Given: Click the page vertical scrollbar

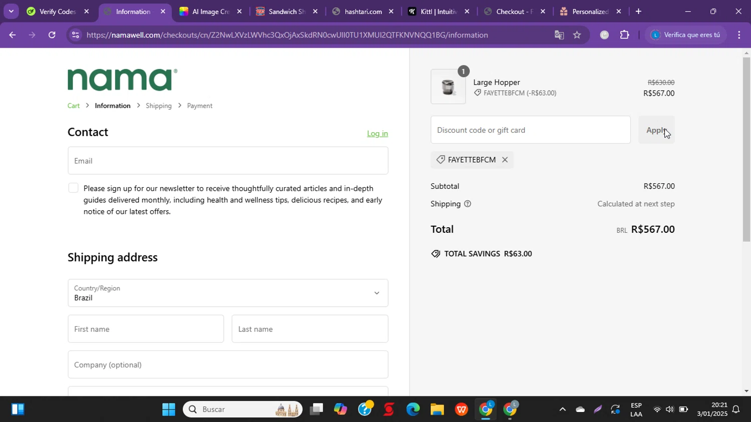Looking at the screenshot, I should pyautogui.click(x=746, y=149).
